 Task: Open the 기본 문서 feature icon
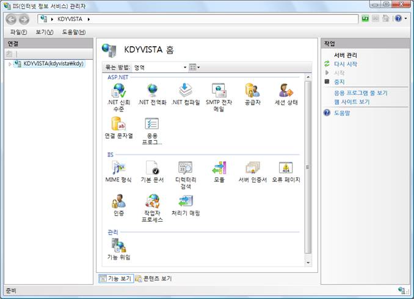(x=152, y=168)
